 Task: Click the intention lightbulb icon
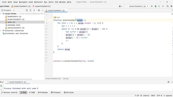tap(55, 17)
